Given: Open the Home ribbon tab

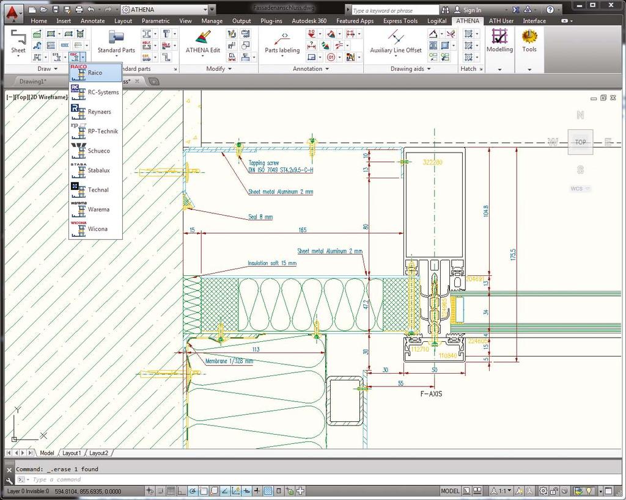Looking at the screenshot, I should click(x=39, y=21).
